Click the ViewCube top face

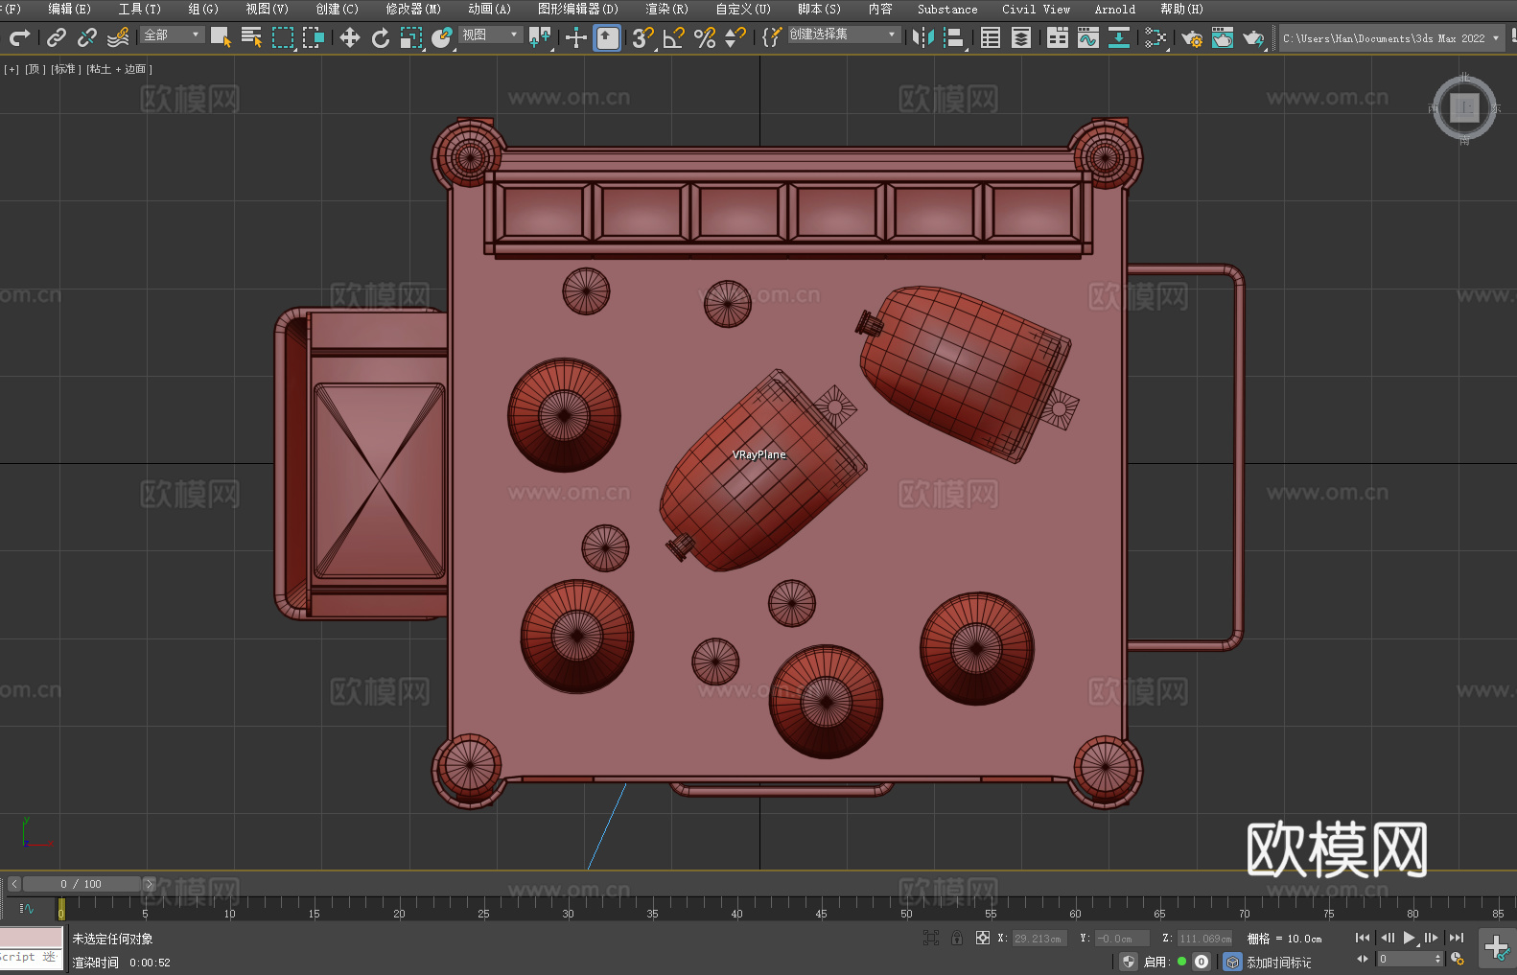click(1464, 107)
